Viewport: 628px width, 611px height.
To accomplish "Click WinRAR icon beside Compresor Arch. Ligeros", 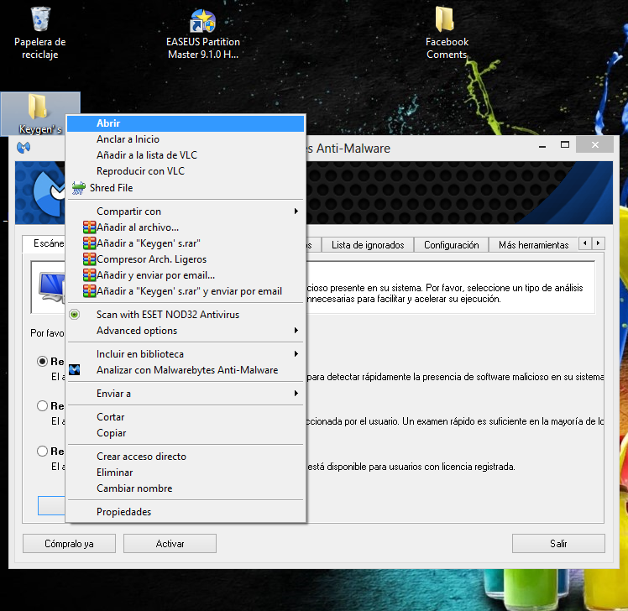I will pos(89,259).
